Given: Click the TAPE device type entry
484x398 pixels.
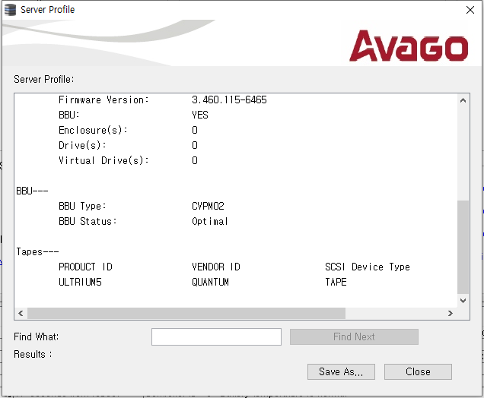Looking at the screenshot, I should coord(336,282).
